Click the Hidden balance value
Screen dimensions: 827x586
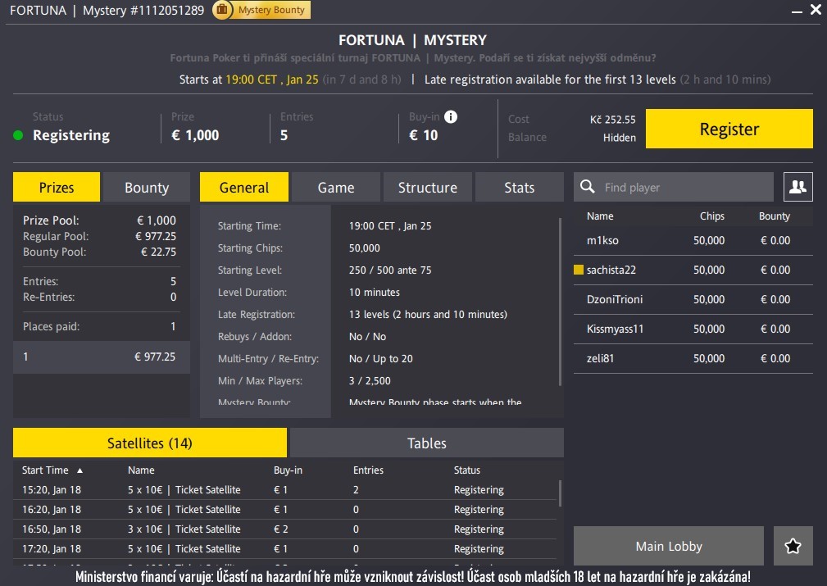tap(619, 138)
